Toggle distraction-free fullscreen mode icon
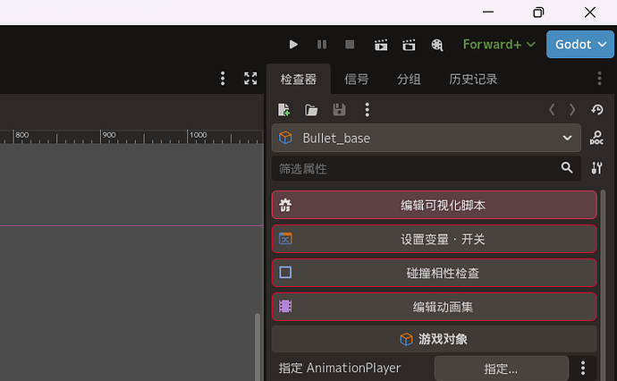617x381 pixels. tap(250, 79)
